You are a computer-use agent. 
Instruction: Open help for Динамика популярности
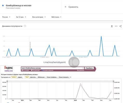click(25, 26)
